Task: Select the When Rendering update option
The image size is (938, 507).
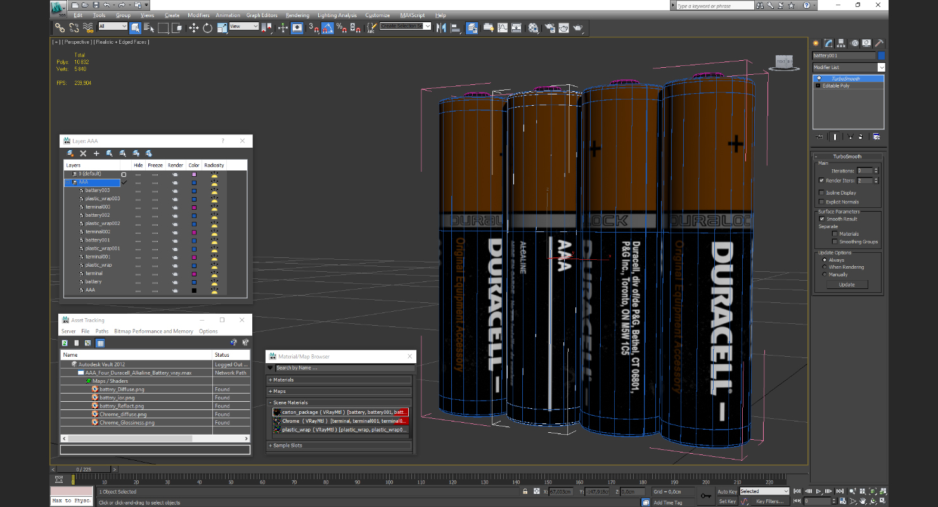Action: (x=825, y=267)
